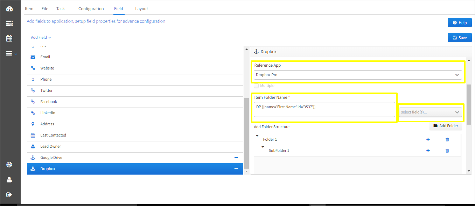Select the Field tab

pyautogui.click(x=119, y=8)
